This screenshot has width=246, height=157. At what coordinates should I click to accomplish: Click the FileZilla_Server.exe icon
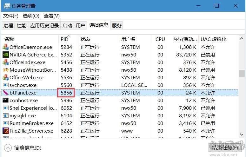[5, 131]
